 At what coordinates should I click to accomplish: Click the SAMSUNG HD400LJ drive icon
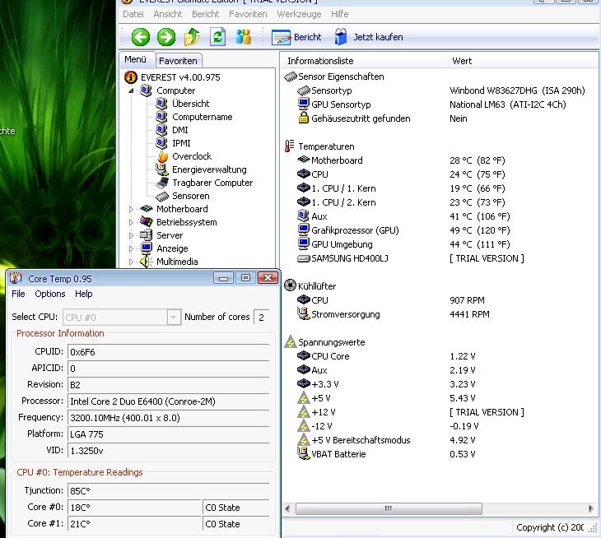tap(304, 258)
